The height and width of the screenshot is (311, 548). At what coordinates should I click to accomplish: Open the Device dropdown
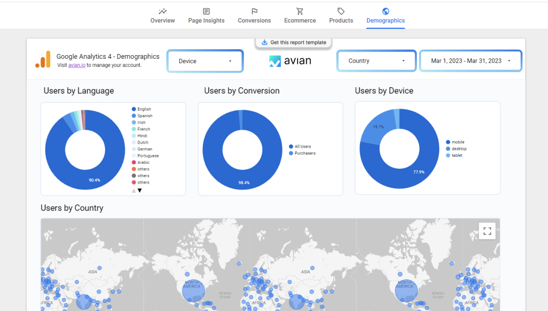coord(205,60)
